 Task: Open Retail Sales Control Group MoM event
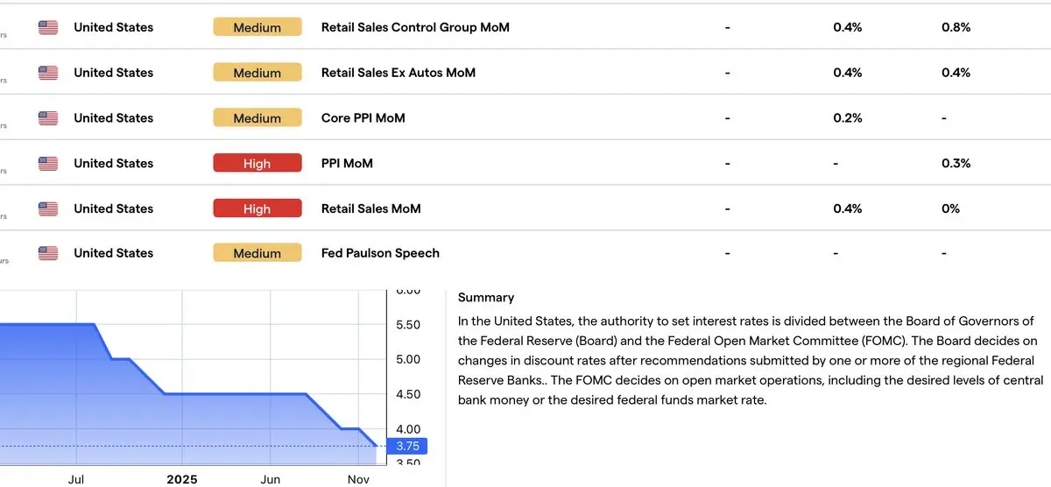click(415, 27)
